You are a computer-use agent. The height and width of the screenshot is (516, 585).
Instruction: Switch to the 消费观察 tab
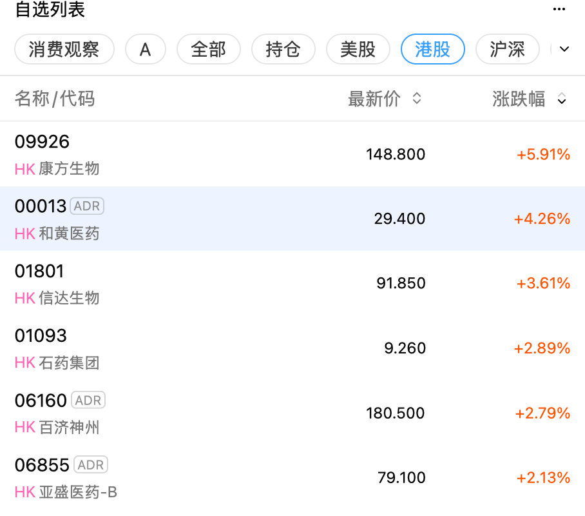coord(64,50)
